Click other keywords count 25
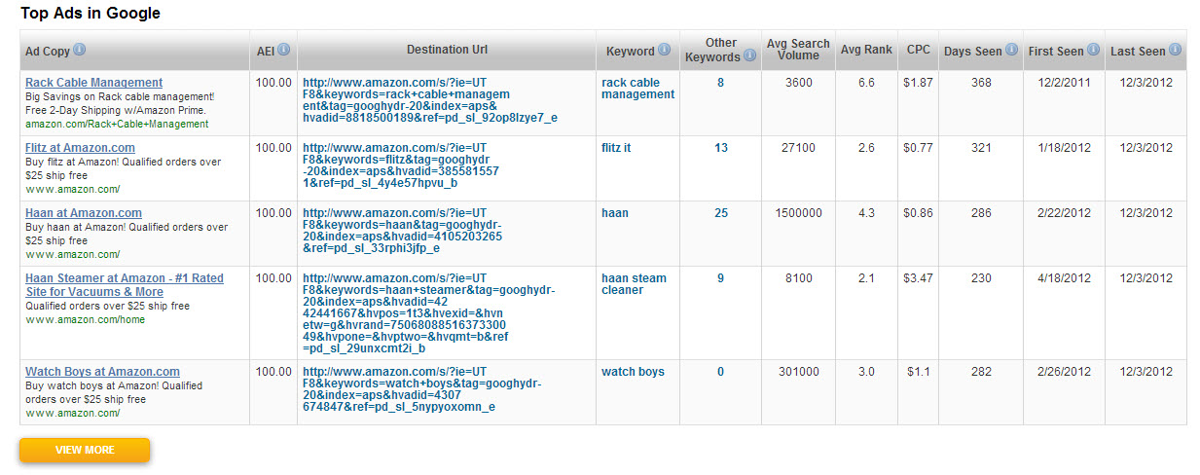Screen dimensions: 1200x475 (x=721, y=213)
